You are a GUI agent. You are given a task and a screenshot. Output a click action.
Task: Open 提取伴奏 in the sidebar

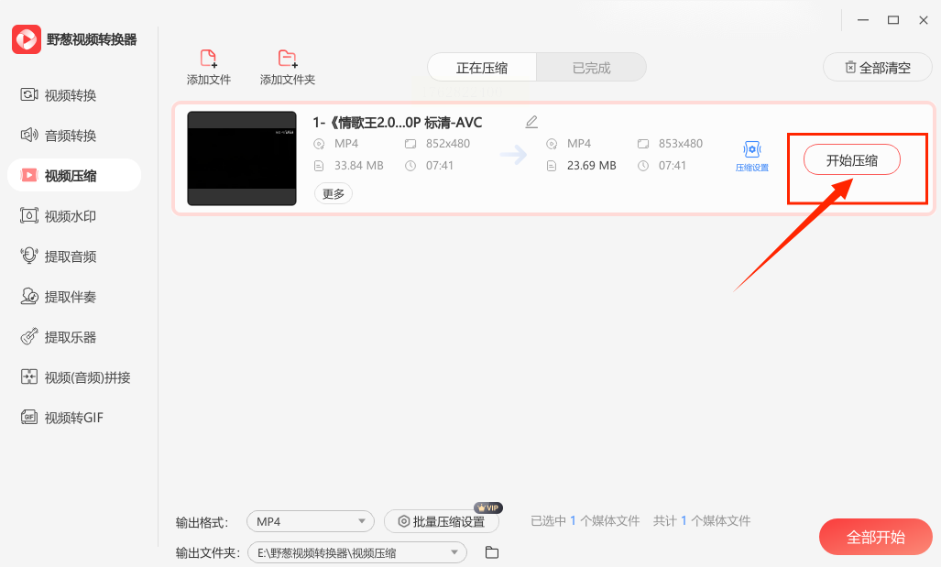pyautogui.click(x=59, y=297)
